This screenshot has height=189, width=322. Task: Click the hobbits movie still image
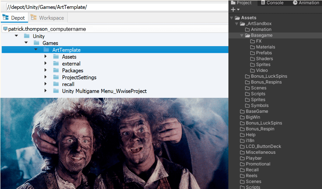tap(114, 144)
